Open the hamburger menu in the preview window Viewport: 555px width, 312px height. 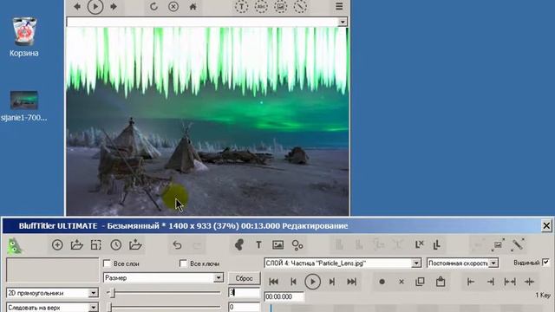339,6
